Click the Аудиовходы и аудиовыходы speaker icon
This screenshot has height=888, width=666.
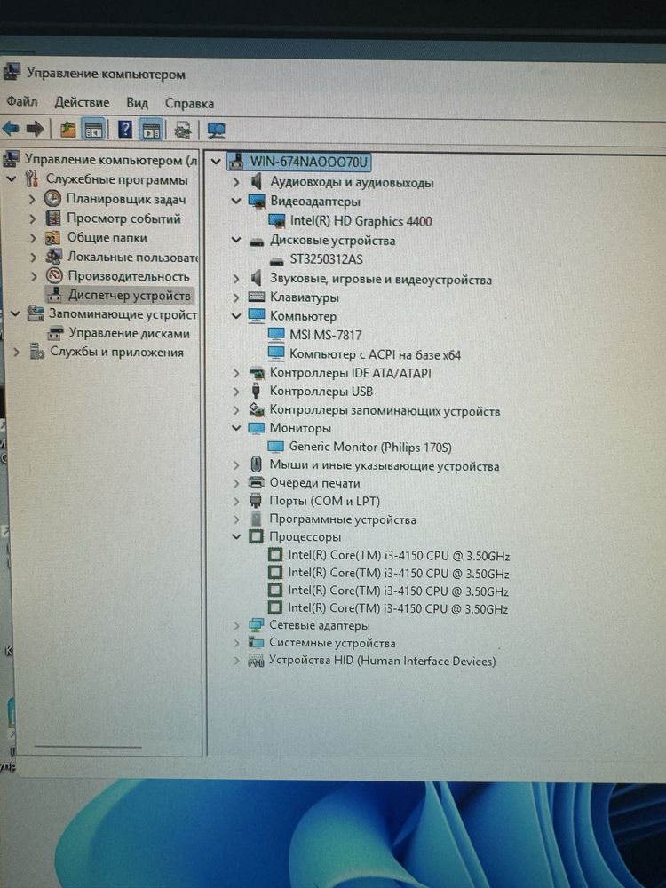click(256, 182)
